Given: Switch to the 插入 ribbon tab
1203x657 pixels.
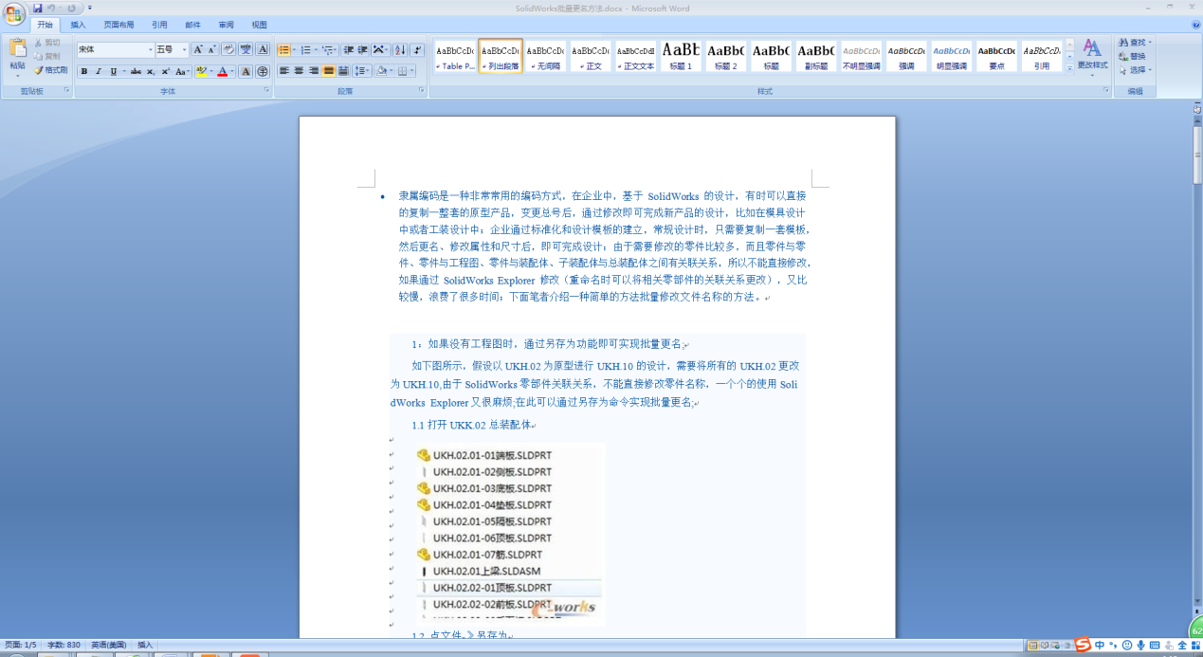Looking at the screenshot, I should pos(77,25).
